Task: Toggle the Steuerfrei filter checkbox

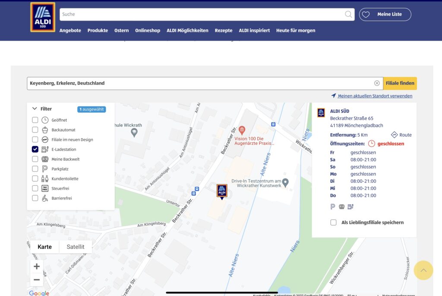Action: point(35,188)
